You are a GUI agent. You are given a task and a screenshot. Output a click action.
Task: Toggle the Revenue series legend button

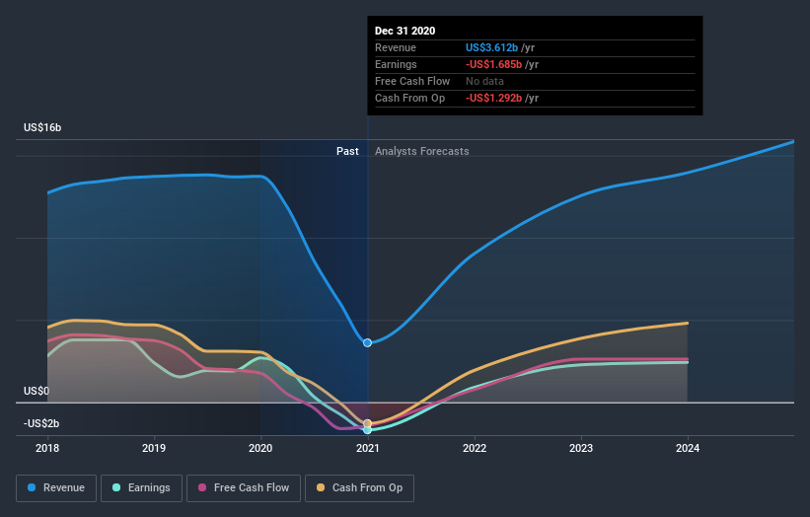click(56, 488)
